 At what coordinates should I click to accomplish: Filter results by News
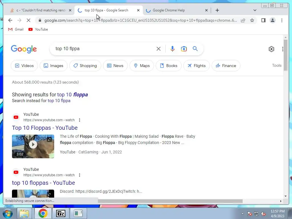pyautogui.click(x=115, y=66)
